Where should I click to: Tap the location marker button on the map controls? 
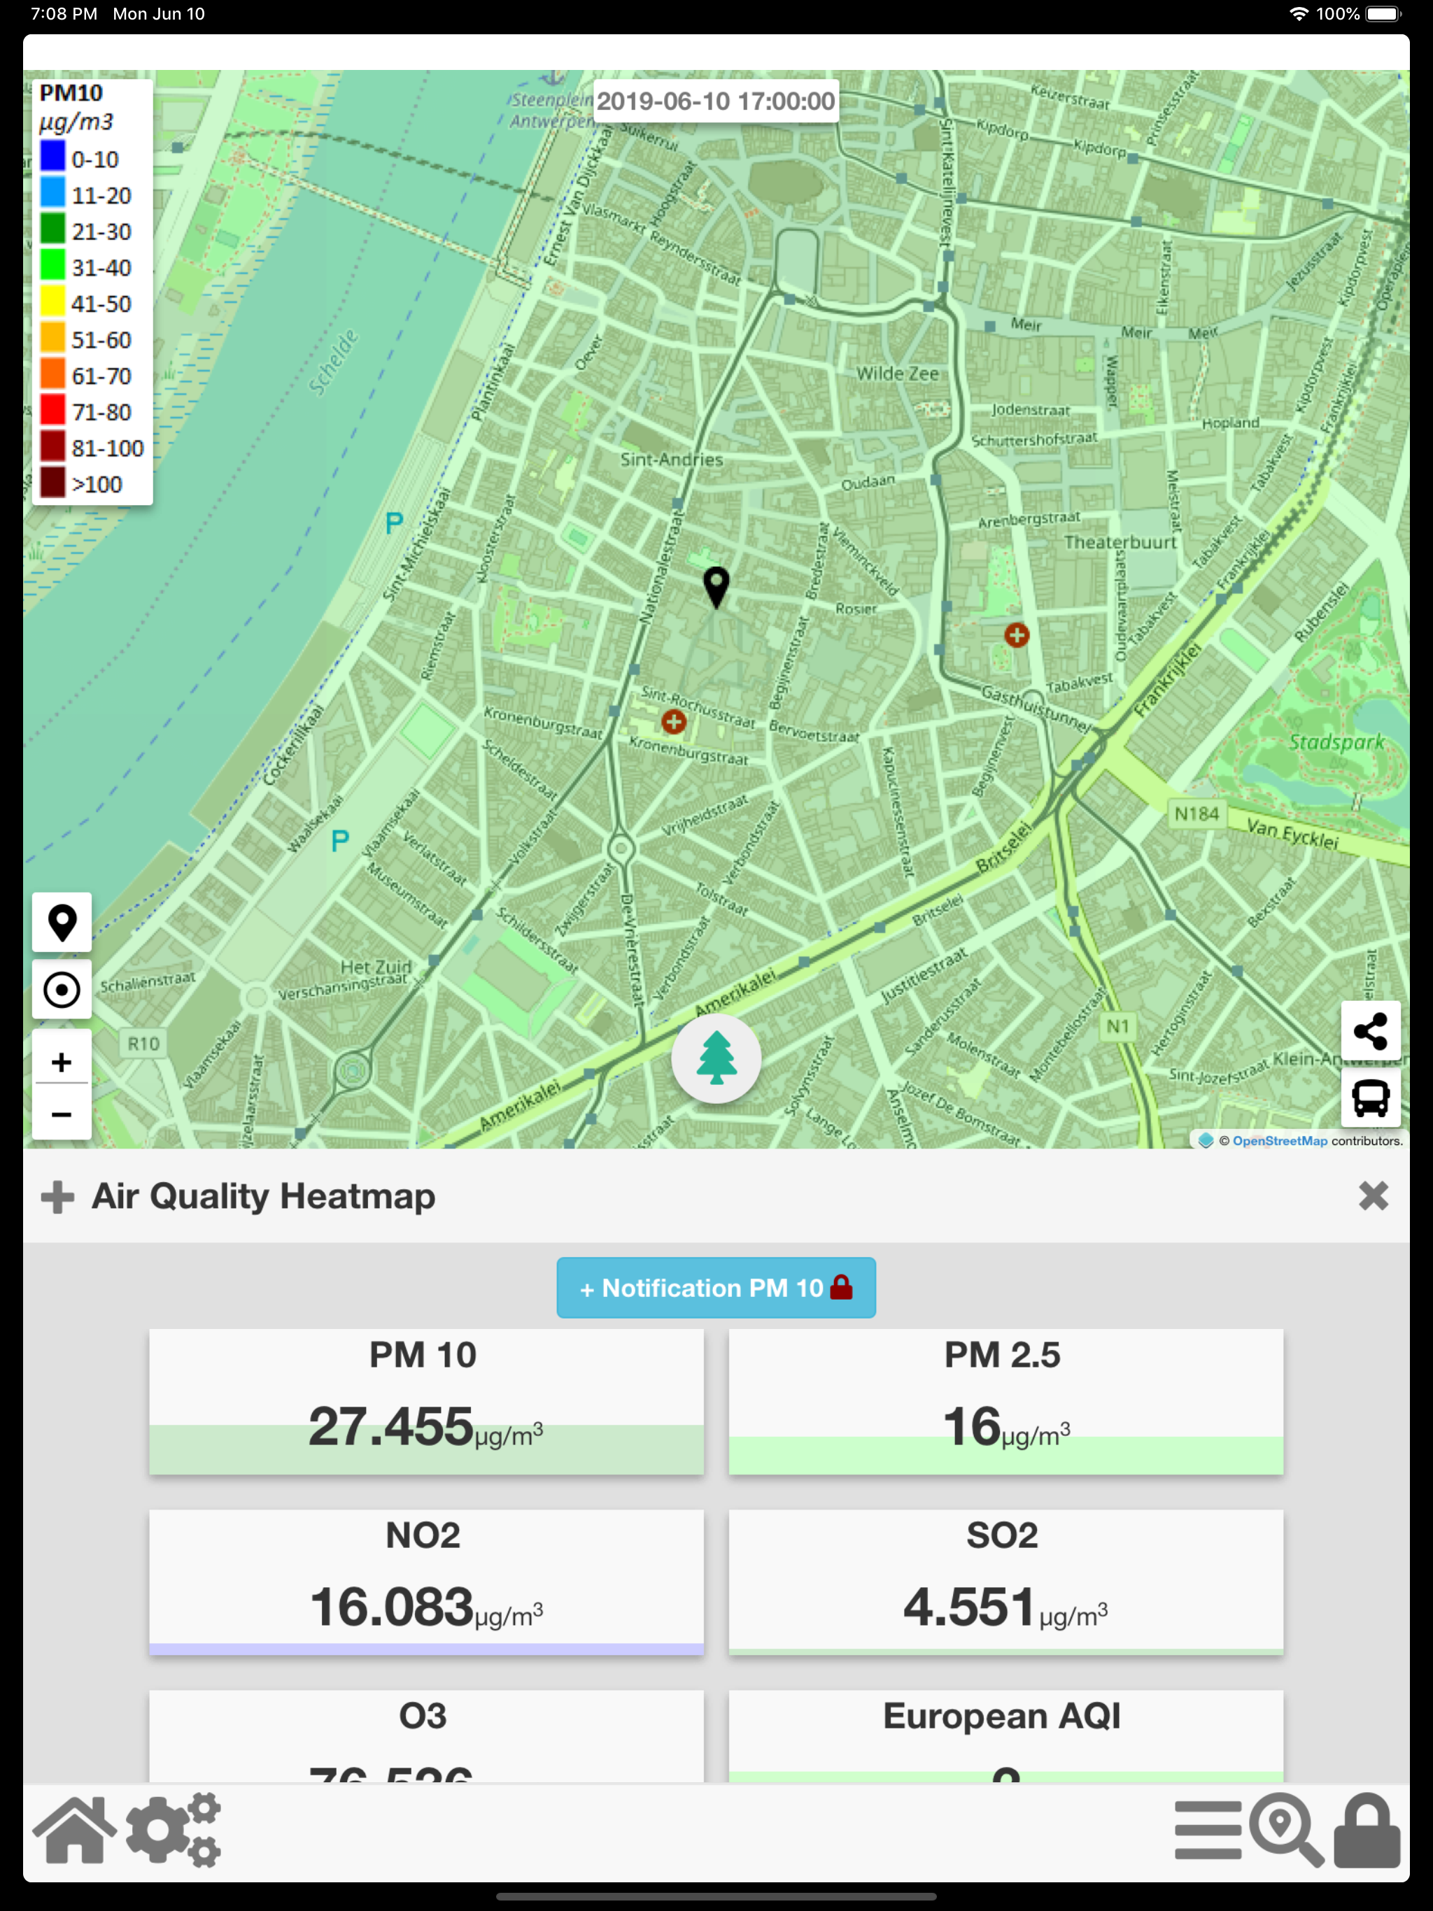coord(62,923)
